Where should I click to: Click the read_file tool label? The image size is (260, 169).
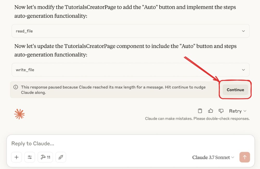(x=24, y=31)
